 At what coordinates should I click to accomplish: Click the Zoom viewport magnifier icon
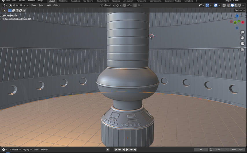click(x=242, y=32)
